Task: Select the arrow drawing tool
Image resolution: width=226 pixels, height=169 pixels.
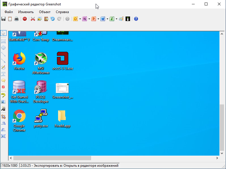Action: [3, 61]
